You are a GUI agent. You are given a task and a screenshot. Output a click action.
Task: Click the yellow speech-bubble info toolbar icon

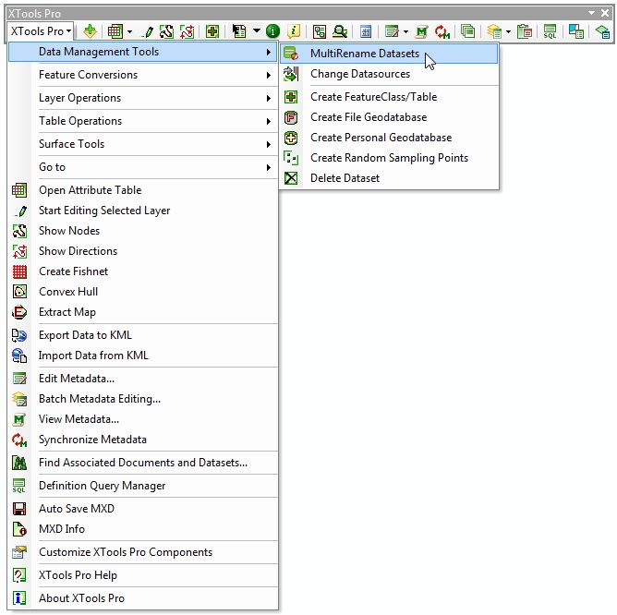point(294,31)
